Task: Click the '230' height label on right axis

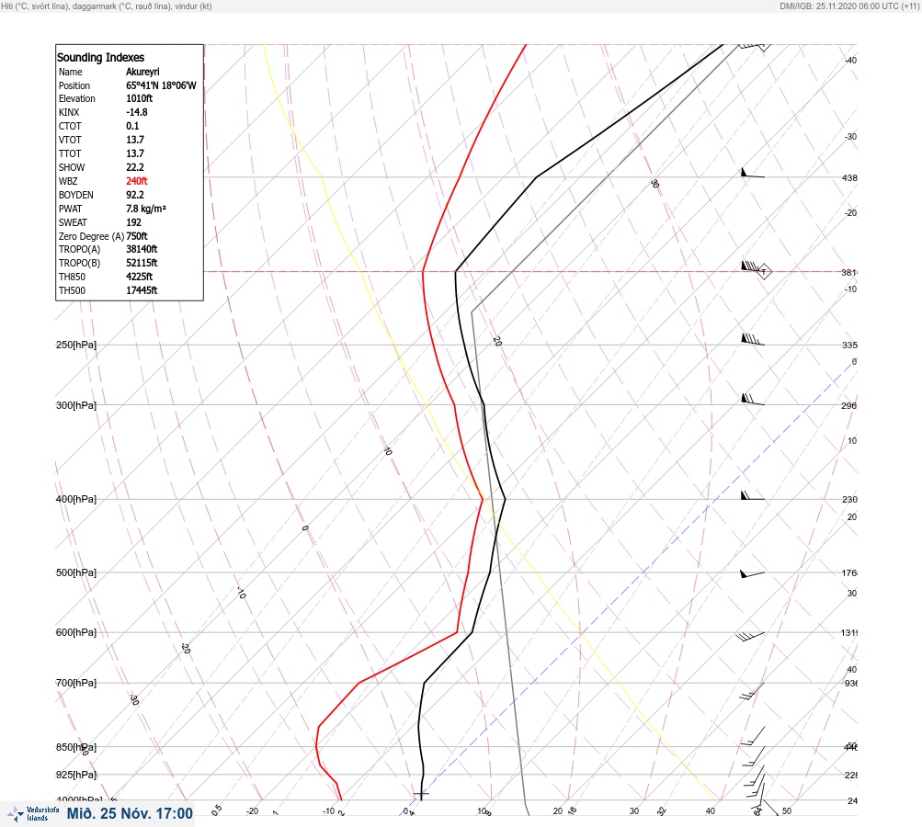Action: click(x=849, y=500)
